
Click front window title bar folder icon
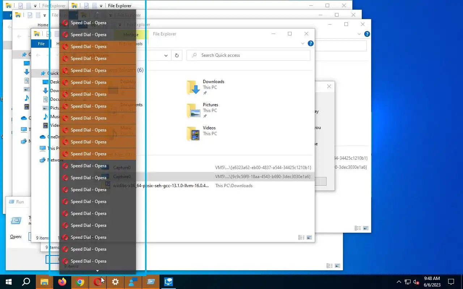click(37, 34)
